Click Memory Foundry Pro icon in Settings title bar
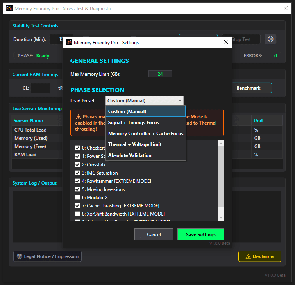The width and height of the screenshot is (295, 285). pyautogui.click(x=69, y=42)
